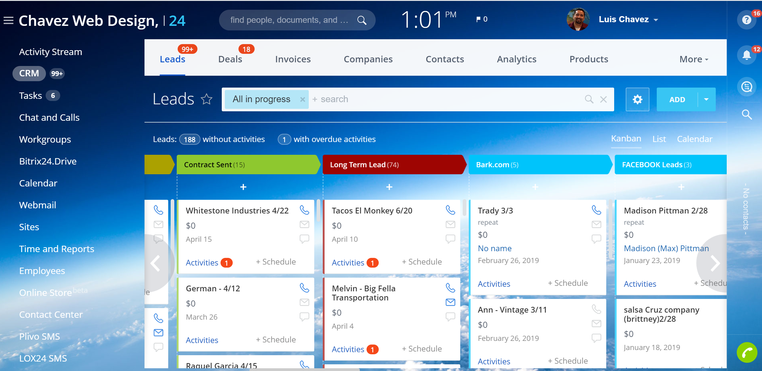Call German - 4/12 via phone icon

(x=304, y=288)
